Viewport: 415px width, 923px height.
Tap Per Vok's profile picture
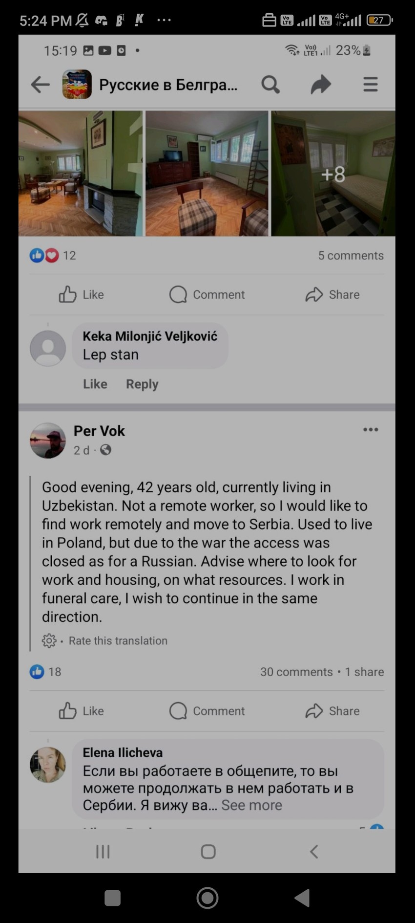pos(48,440)
